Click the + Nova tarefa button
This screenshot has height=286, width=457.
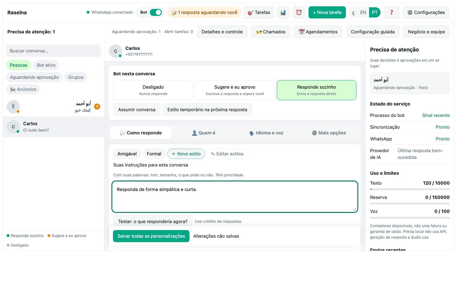coord(327,12)
